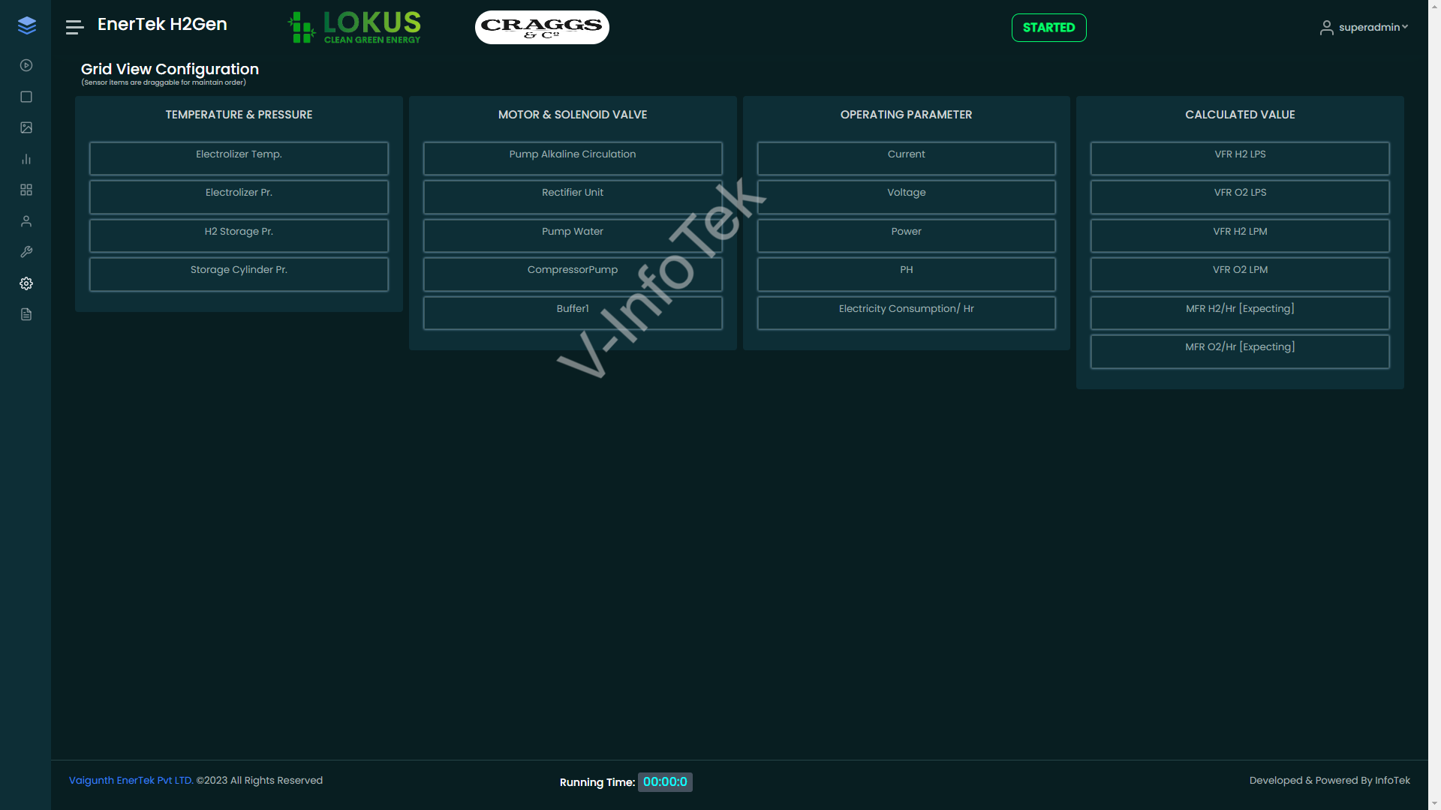The height and width of the screenshot is (810, 1441).
Task: Select the Rectifier Unit item
Action: click(x=573, y=197)
